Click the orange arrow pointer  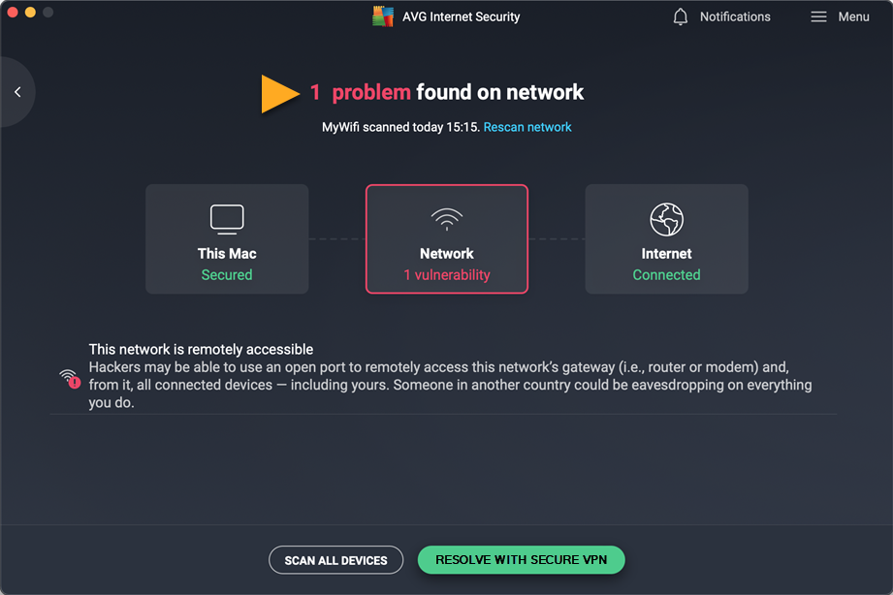click(279, 94)
